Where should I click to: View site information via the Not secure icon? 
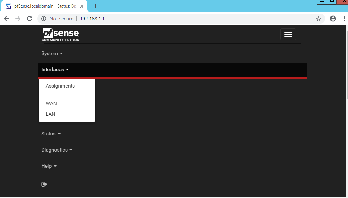click(x=44, y=19)
